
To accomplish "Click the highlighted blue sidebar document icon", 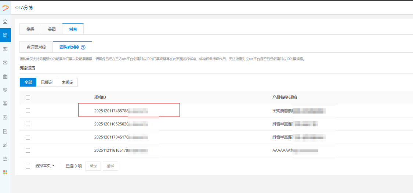I will [x=5, y=35].
